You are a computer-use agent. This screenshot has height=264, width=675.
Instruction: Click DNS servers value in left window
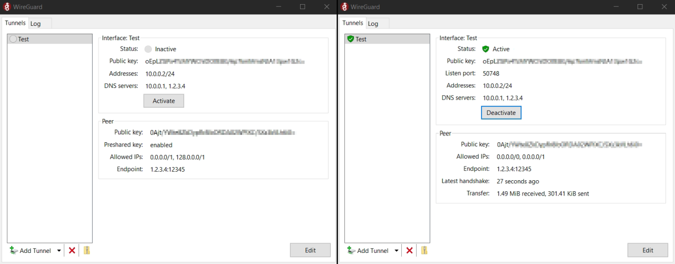tap(166, 86)
